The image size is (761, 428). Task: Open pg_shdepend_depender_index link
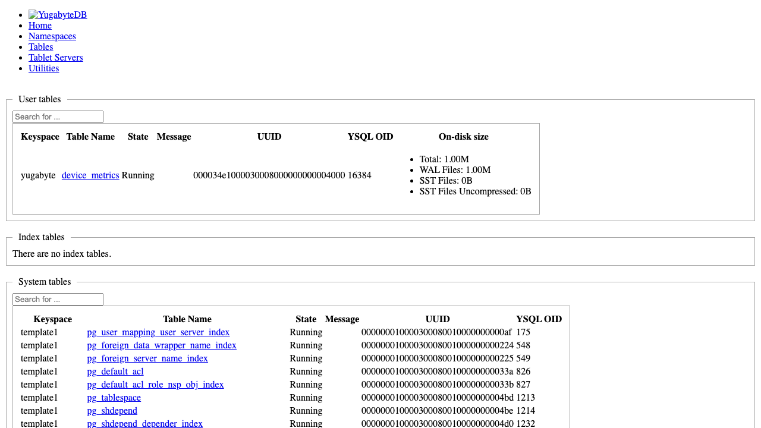pos(144,423)
